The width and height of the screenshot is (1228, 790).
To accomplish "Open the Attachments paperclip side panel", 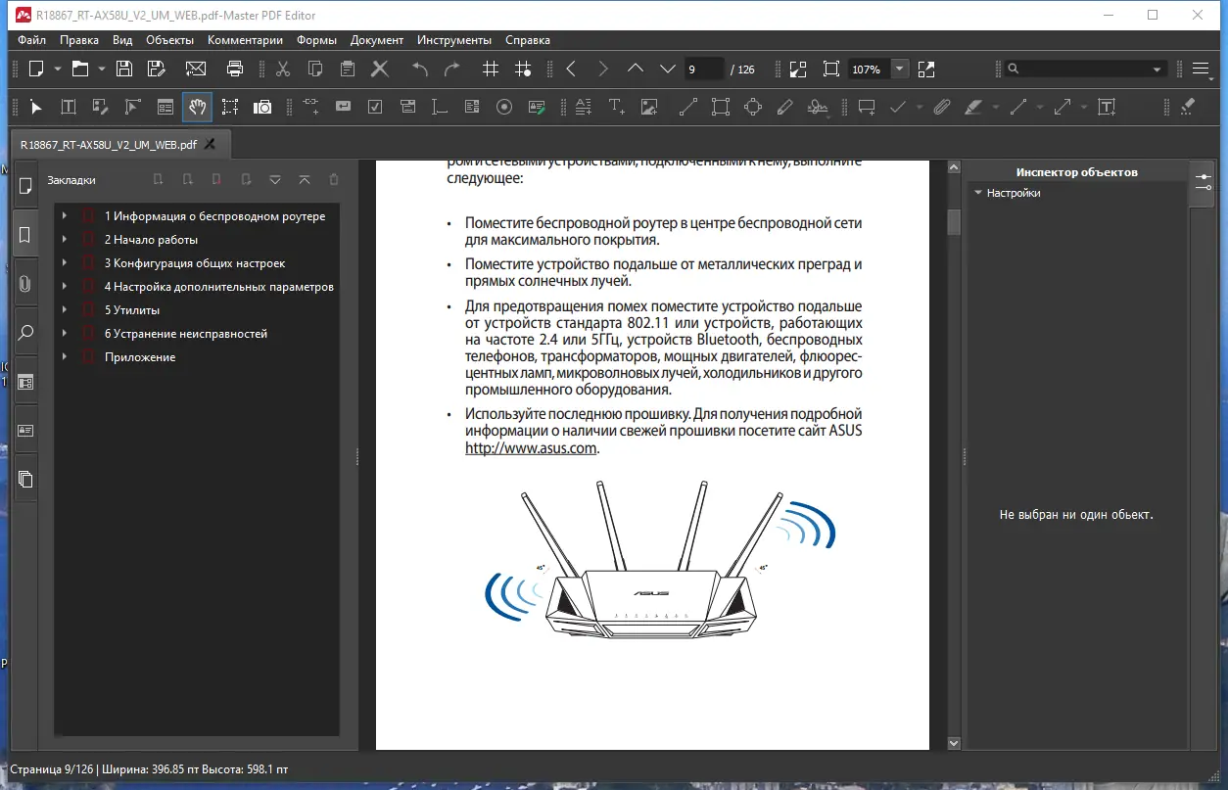I will (x=25, y=284).
